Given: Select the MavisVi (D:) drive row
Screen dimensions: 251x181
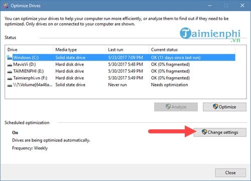Looking at the screenshot, I should tap(121, 64).
